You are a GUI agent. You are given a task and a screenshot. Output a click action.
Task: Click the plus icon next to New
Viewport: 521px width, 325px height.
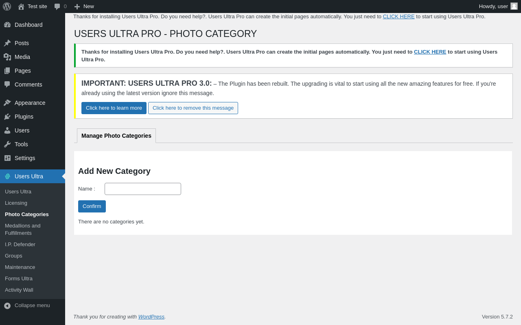tap(77, 6)
